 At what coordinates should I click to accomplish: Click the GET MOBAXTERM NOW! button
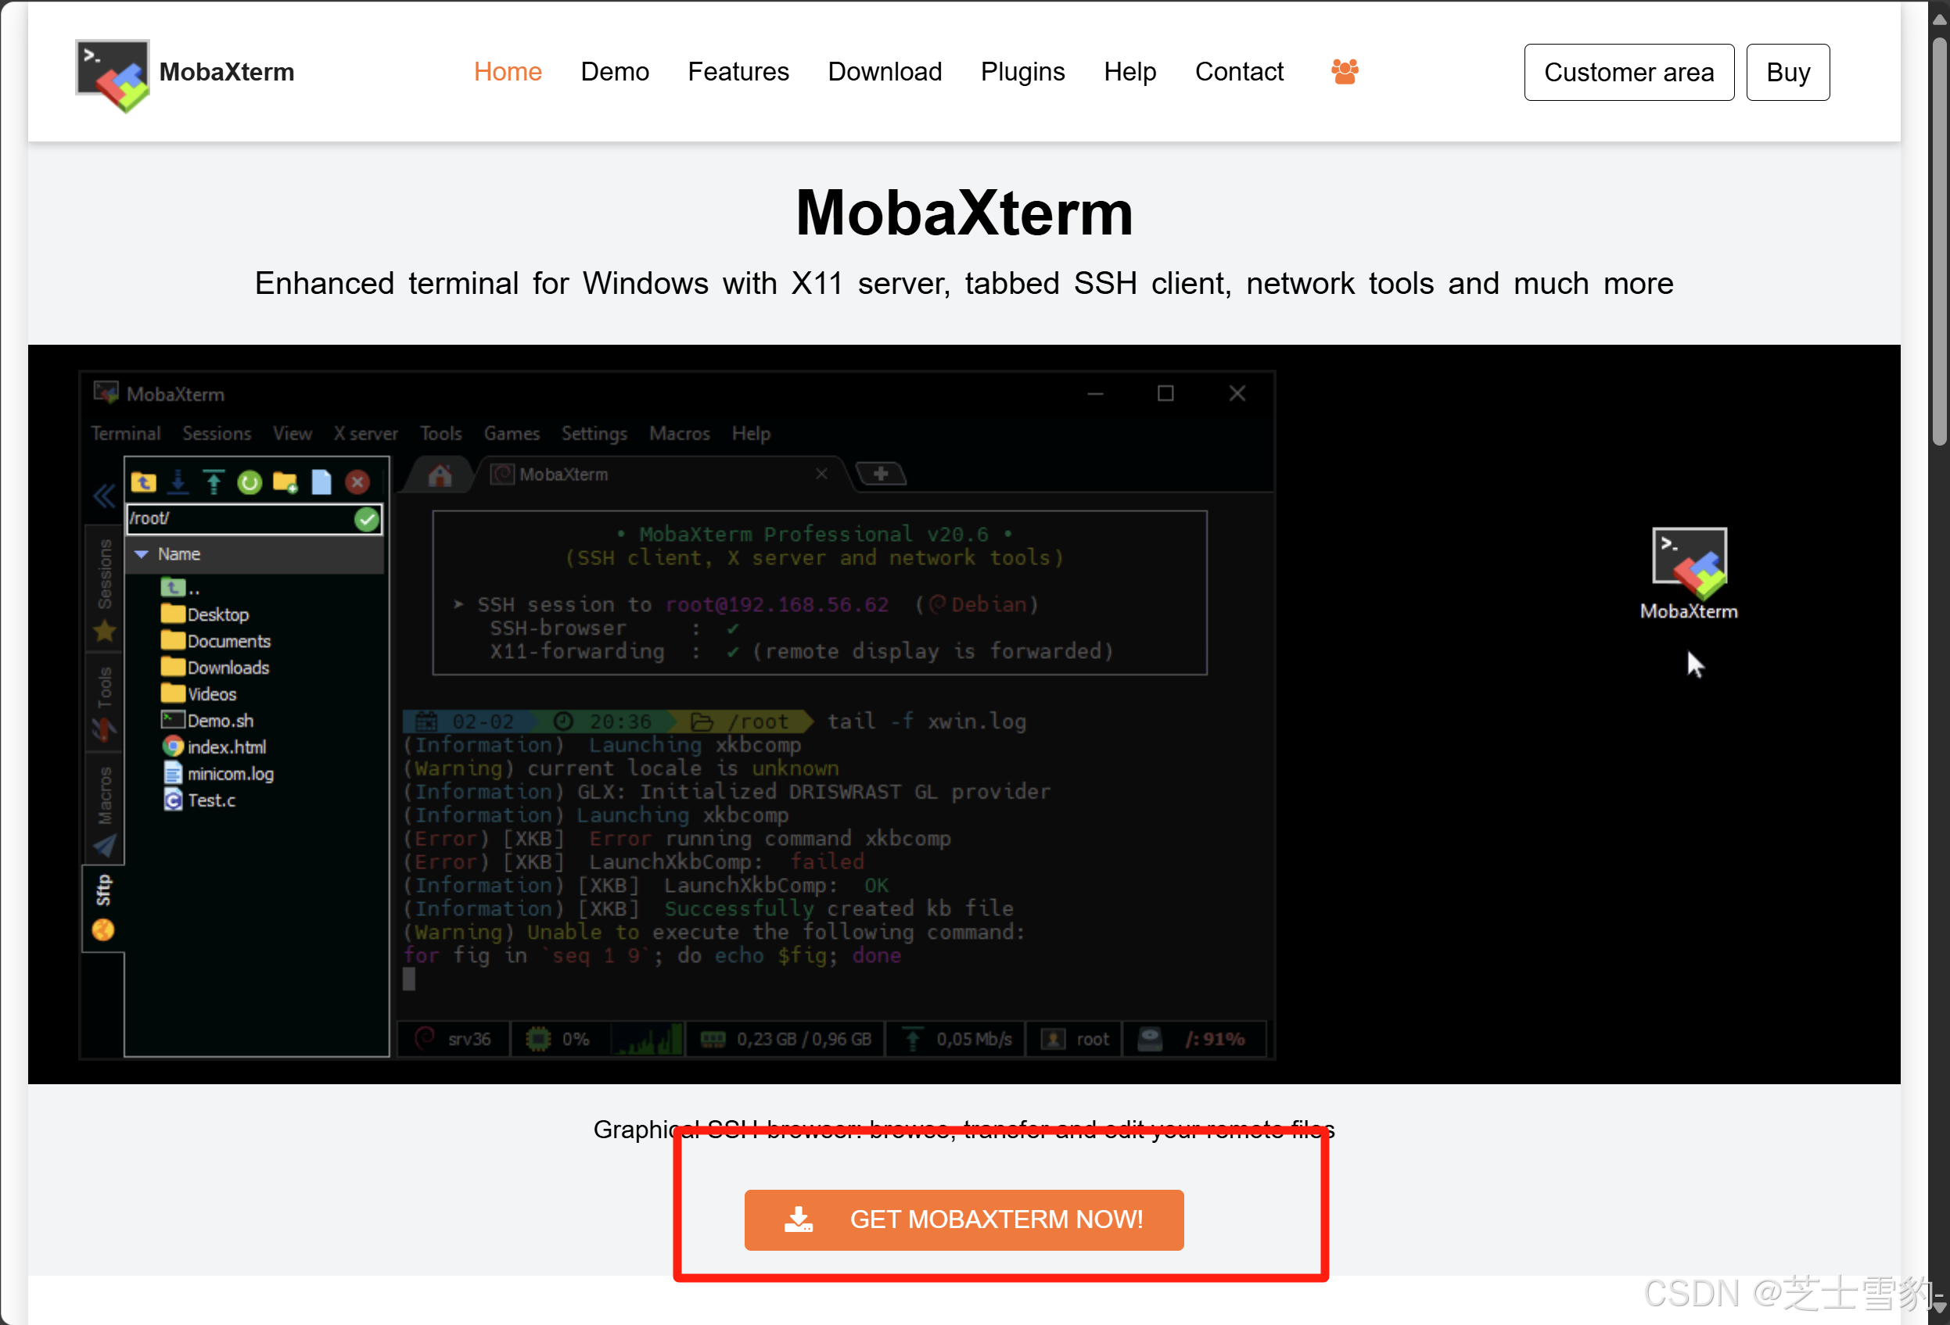pyautogui.click(x=963, y=1219)
